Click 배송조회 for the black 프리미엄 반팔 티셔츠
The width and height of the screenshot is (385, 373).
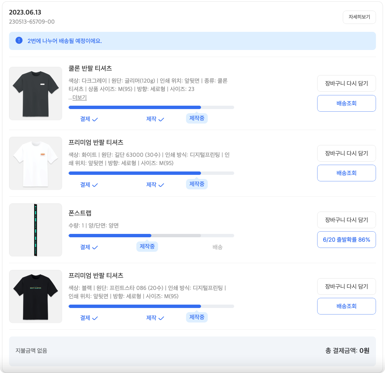346,306
